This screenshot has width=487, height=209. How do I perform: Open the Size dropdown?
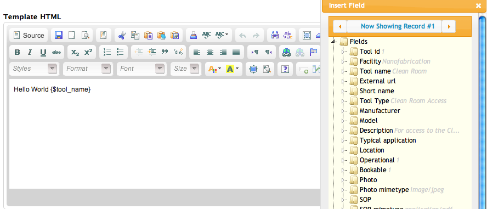click(186, 69)
